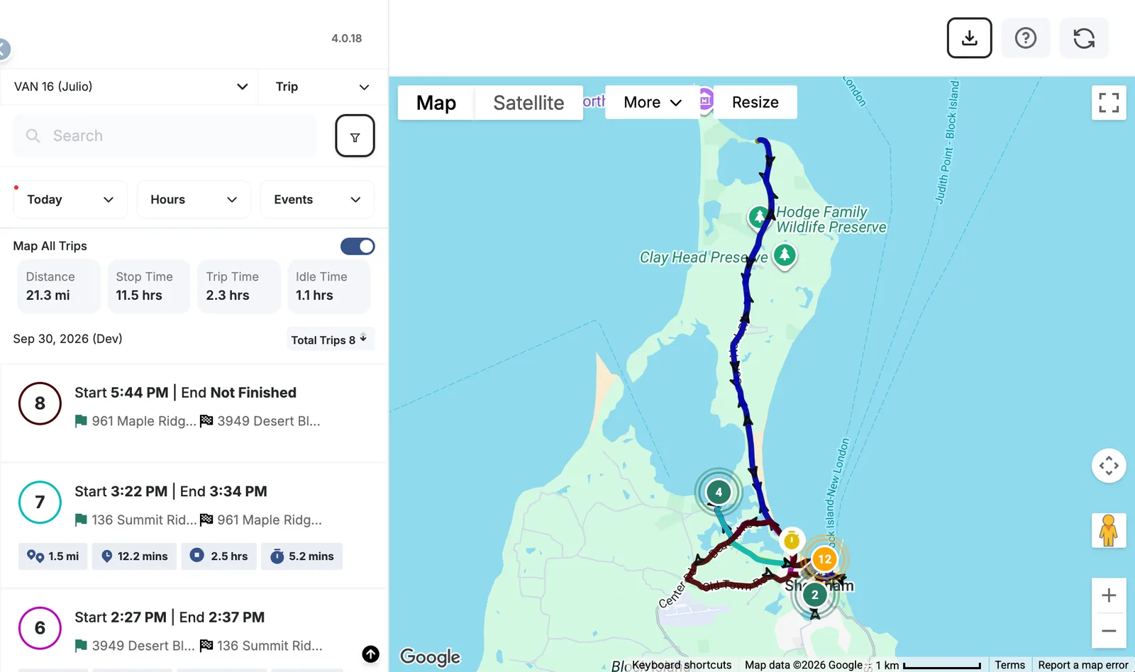
Task: Collapse the side panel arrow
Action: click(x=3, y=49)
